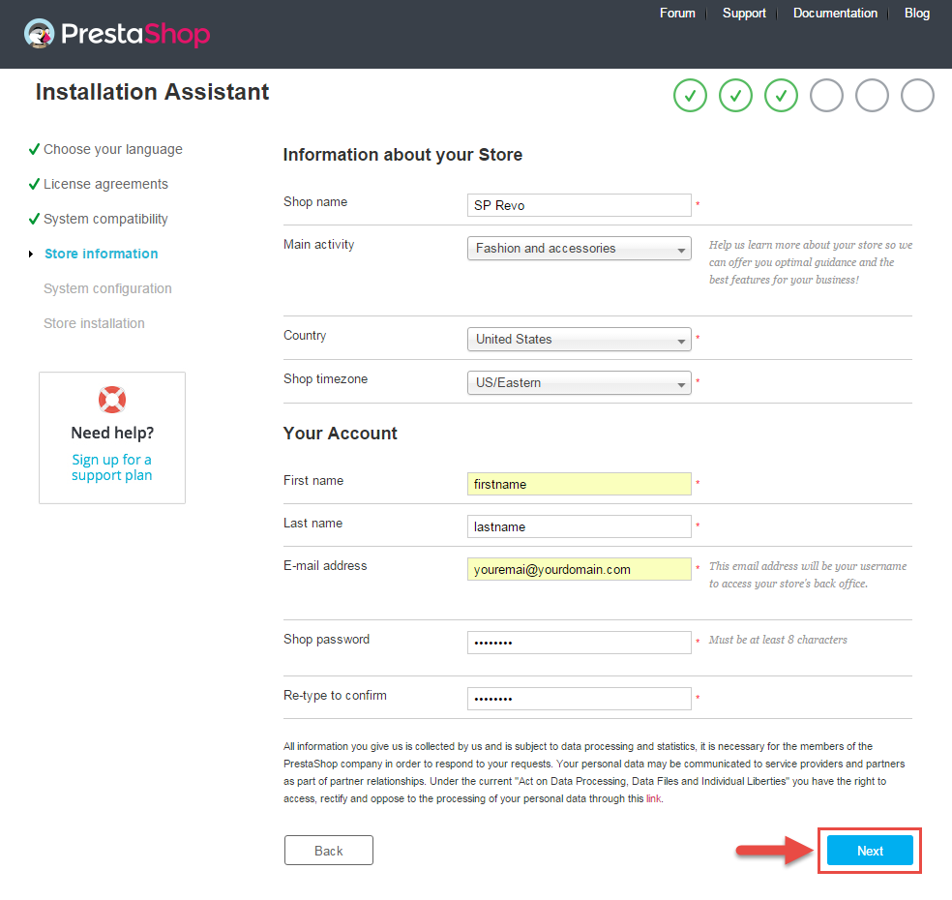Click the fourth empty step circle
Screen dimensions: 952x900
[826, 96]
